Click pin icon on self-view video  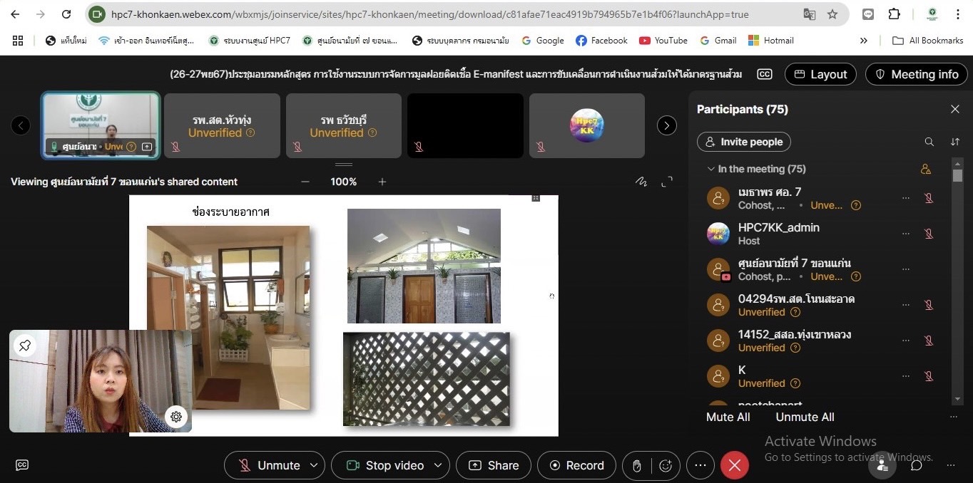coord(25,346)
